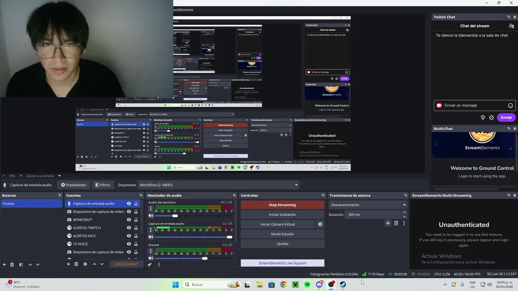
Task: Open Filtros for selected source
Action: coord(103,185)
